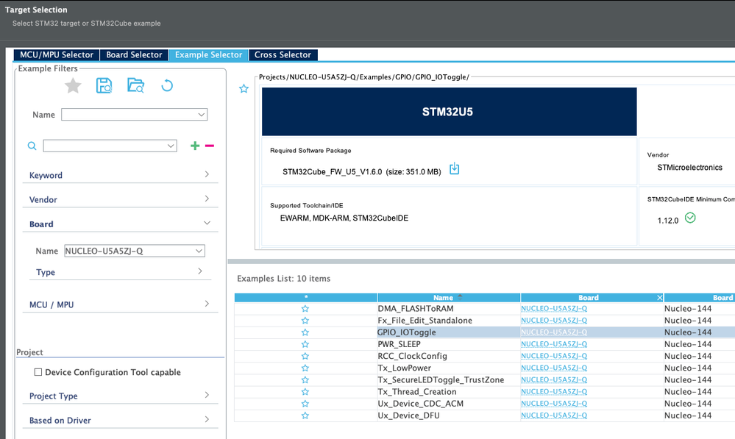
Task: Favorite the Tx_LowPower example star
Action: (x=305, y=368)
